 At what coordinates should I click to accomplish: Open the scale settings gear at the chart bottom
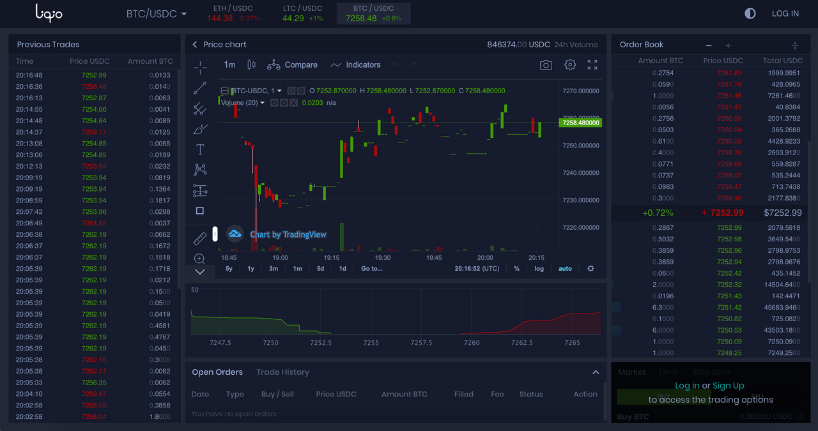pyautogui.click(x=591, y=269)
